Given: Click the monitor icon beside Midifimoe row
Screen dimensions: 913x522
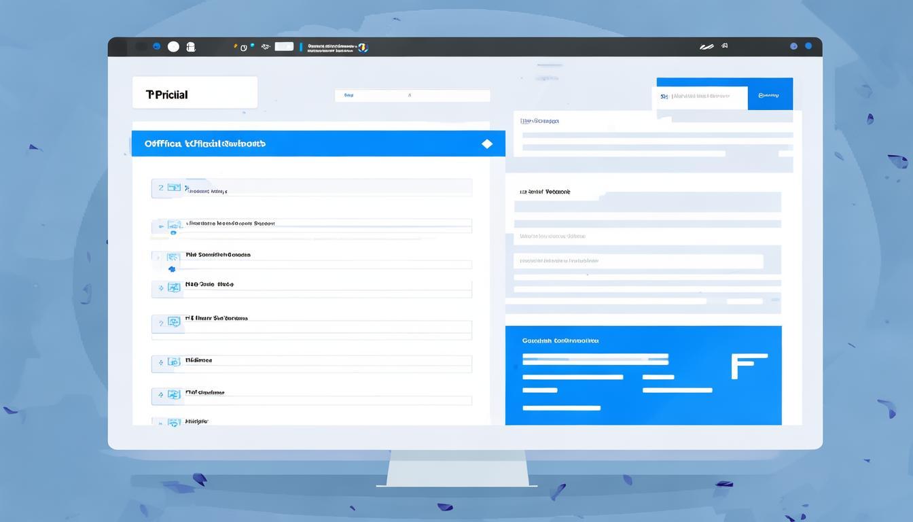Looking at the screenshot, I should [x=174, y=360].
